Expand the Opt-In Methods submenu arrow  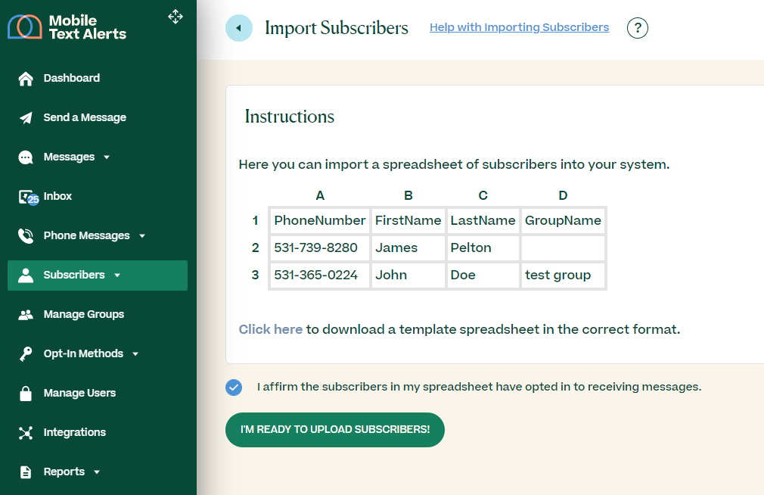[x=135, y=354]
